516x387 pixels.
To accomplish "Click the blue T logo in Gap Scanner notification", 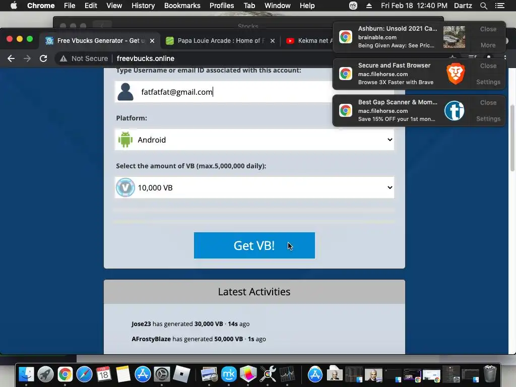I will coord(454,110).
